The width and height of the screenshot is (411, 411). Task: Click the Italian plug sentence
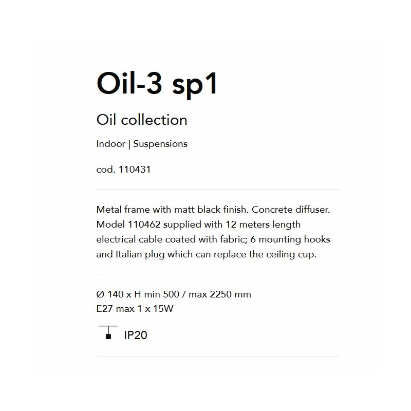pyautogui.click(x=207, y=254)
